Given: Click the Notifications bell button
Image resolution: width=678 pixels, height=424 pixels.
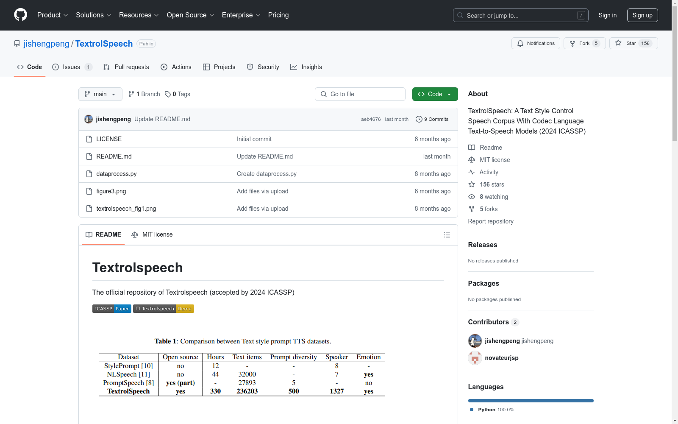Looking at the screenshot, I should click(536, 43).
